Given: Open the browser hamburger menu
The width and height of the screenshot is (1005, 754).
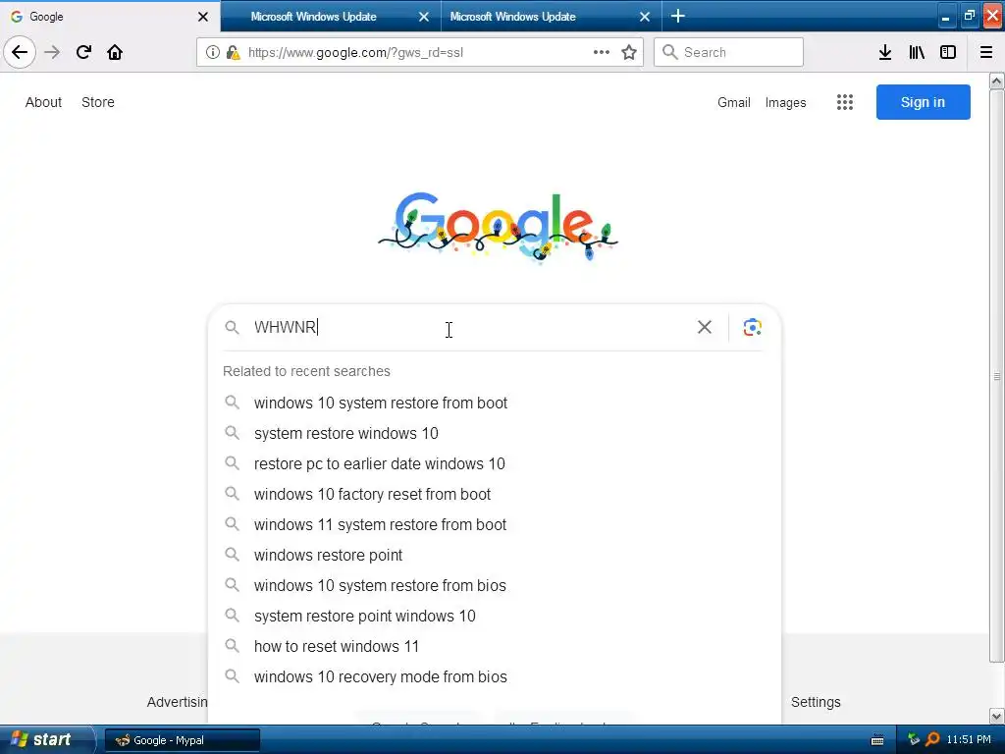Looking at the screenshot, I should [x=985, y=52].
